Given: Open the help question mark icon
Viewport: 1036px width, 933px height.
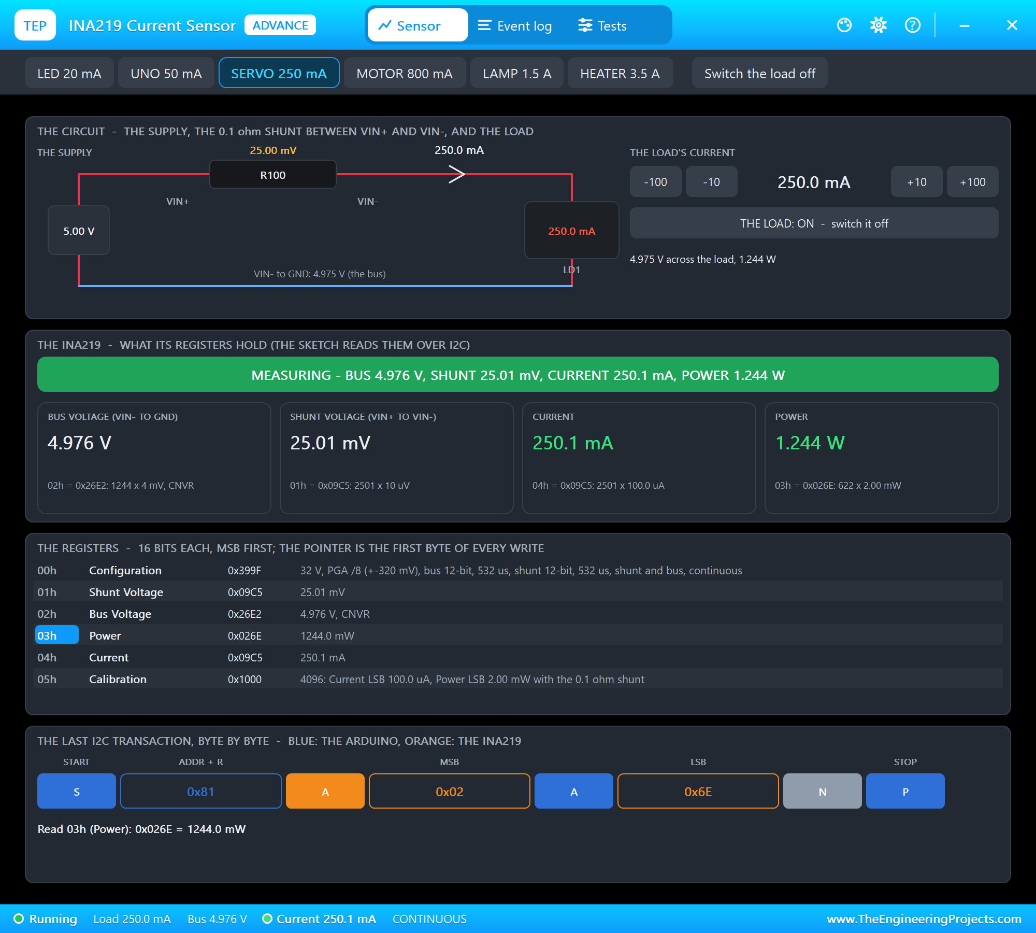Looking at the screenshot, I should [913, 25].
